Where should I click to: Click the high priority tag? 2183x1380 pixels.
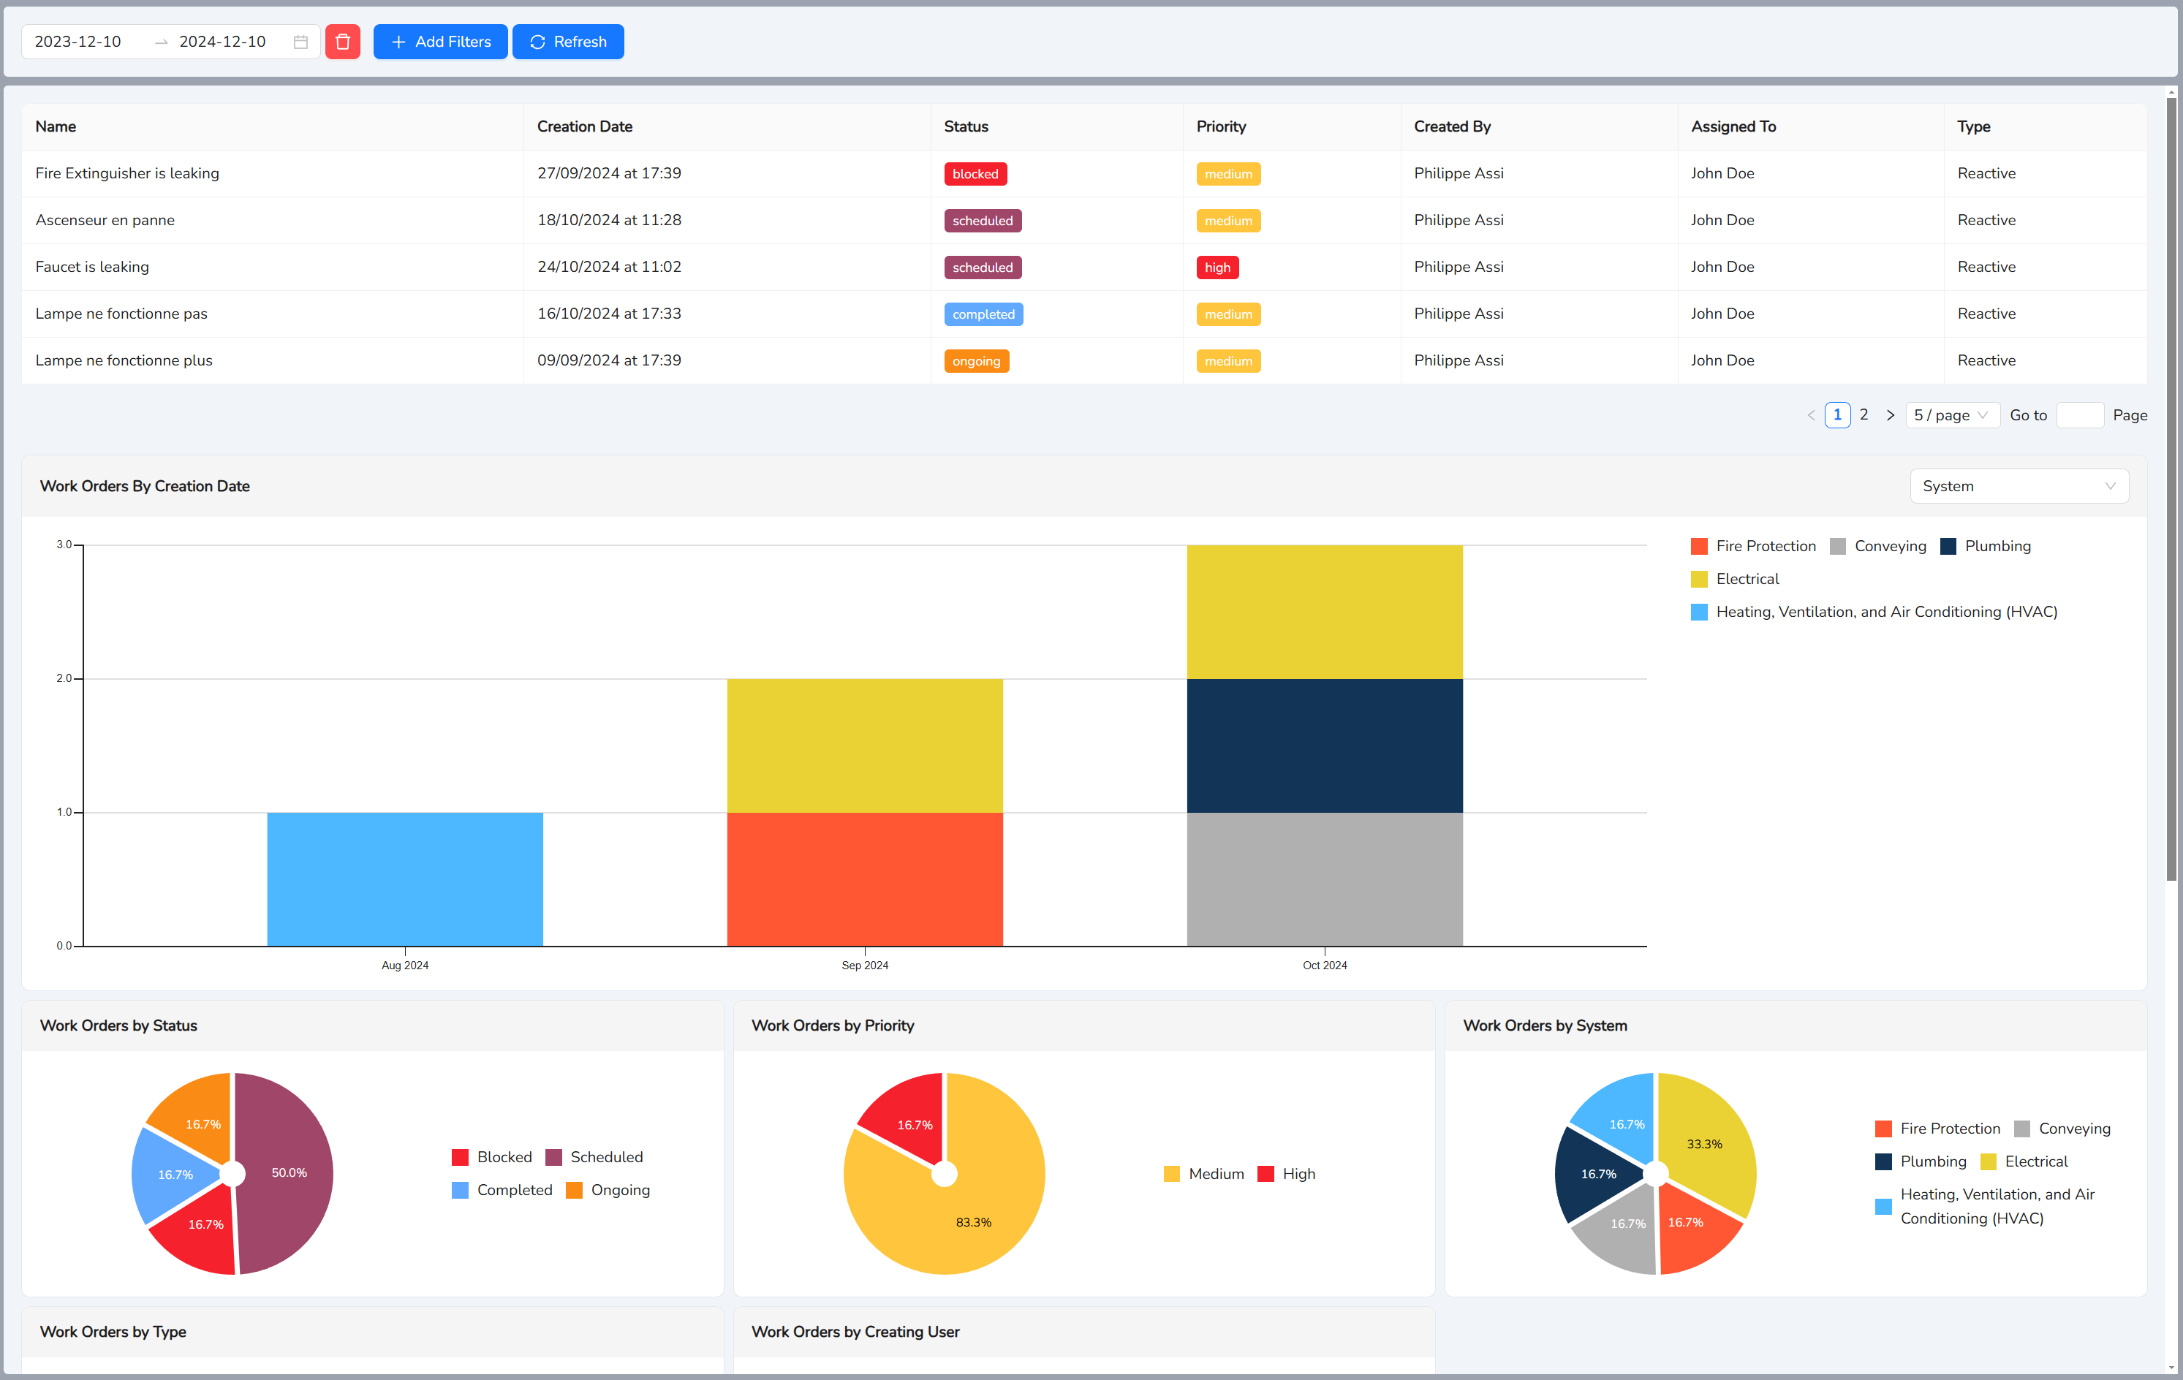click(x=1217, y=268)
